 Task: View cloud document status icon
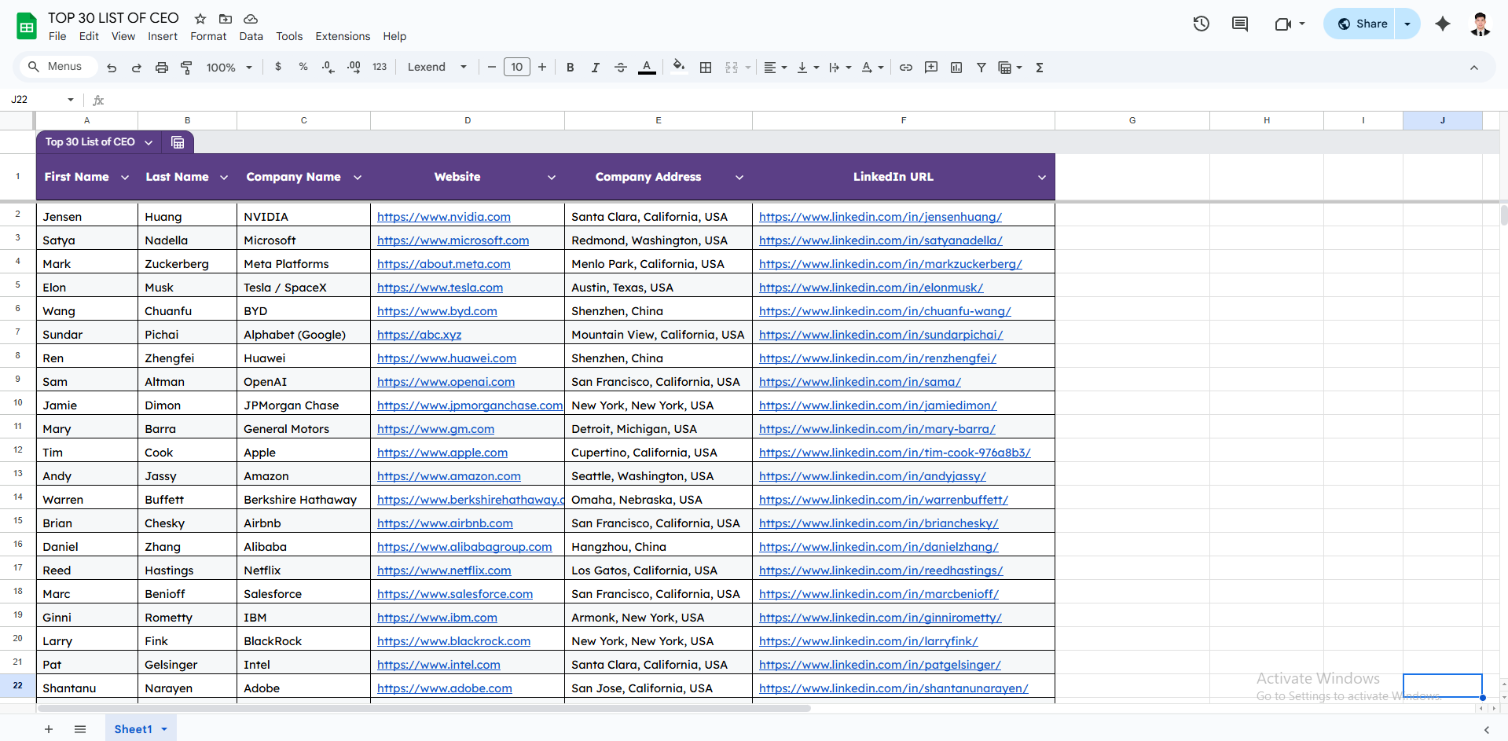(x=251, y=18)
